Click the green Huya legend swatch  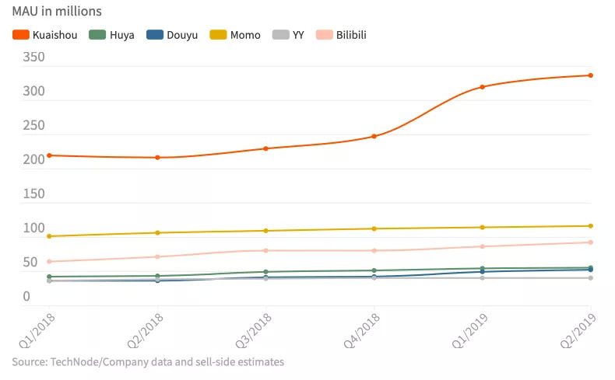[97, 35]
